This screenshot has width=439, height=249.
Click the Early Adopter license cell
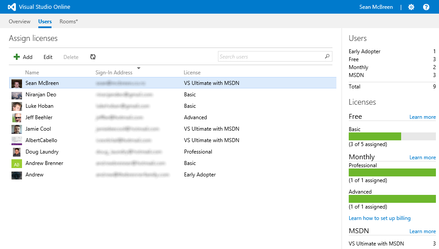tap(199, 175)
